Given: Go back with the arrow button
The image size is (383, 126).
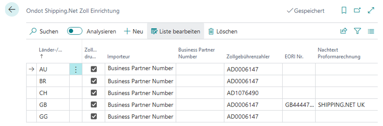Looking at the screenshot, I should [12, 10].
